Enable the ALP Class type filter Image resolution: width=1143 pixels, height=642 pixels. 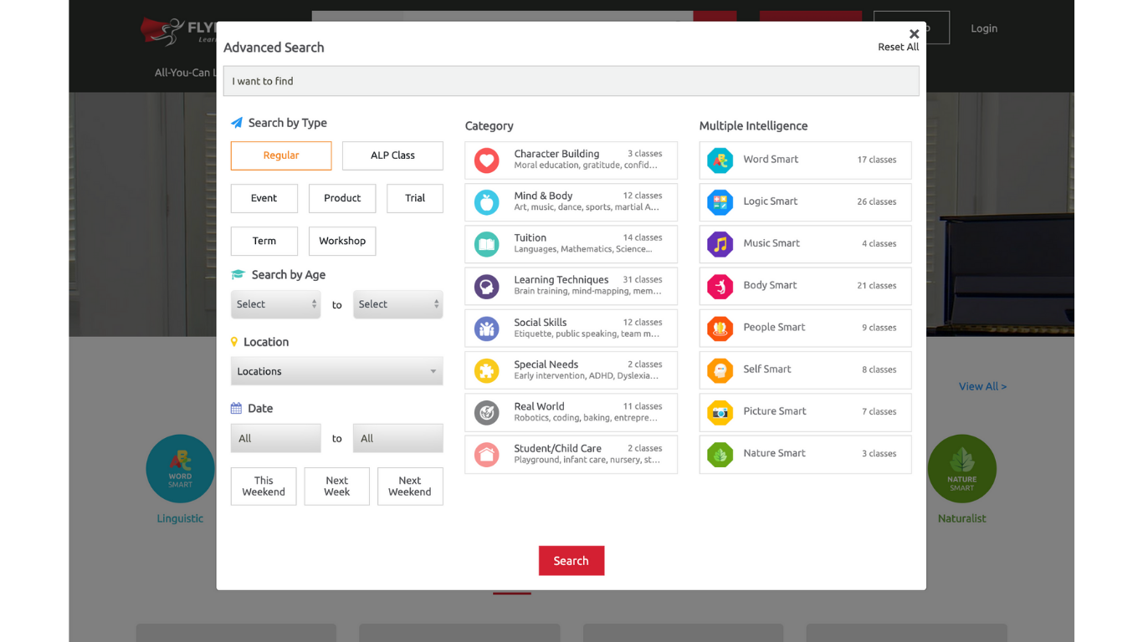tap(392, 155)
